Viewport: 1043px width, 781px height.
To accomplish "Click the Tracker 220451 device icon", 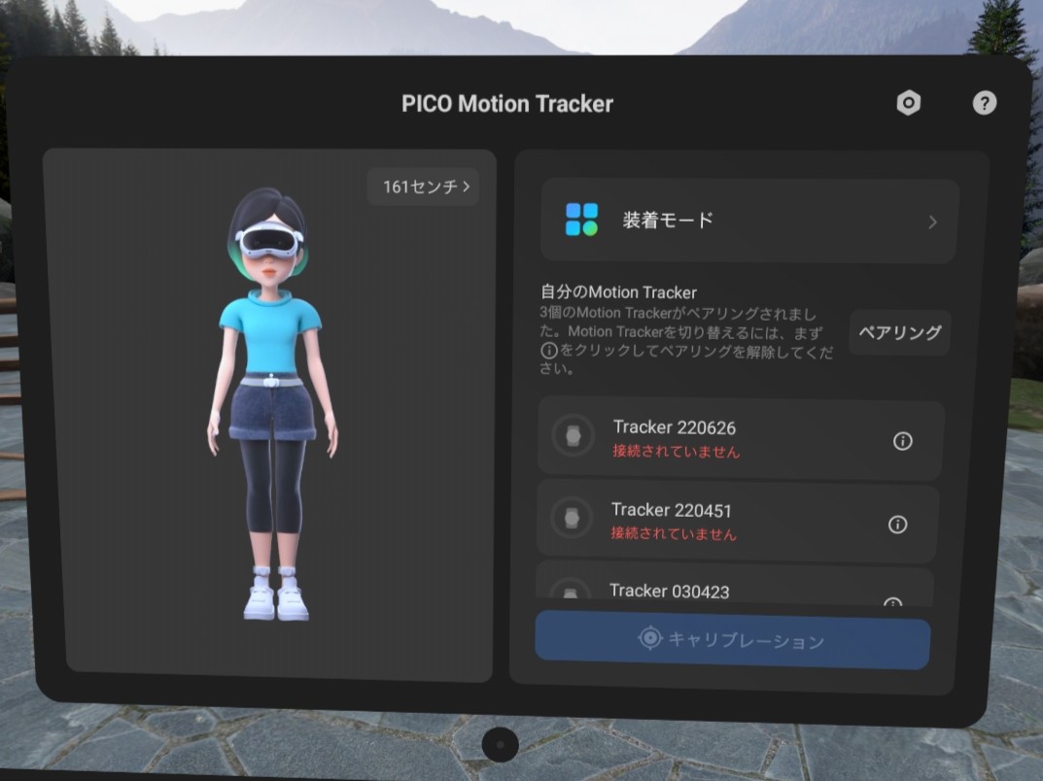I will tap(571, 519).
